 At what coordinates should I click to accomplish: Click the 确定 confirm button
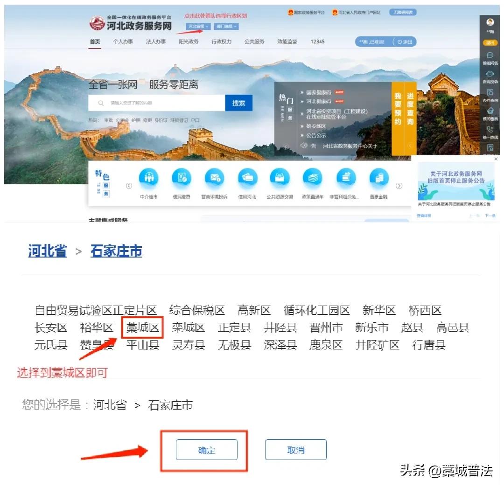tap(207, 450)
